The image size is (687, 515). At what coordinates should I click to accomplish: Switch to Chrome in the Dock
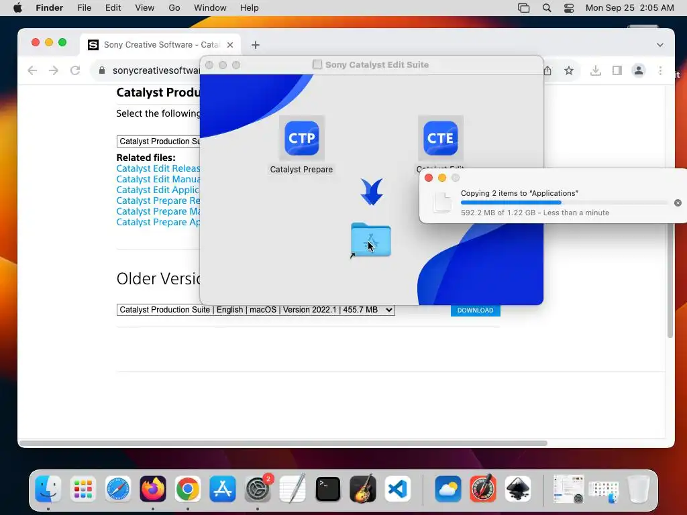tap(188, 489)
